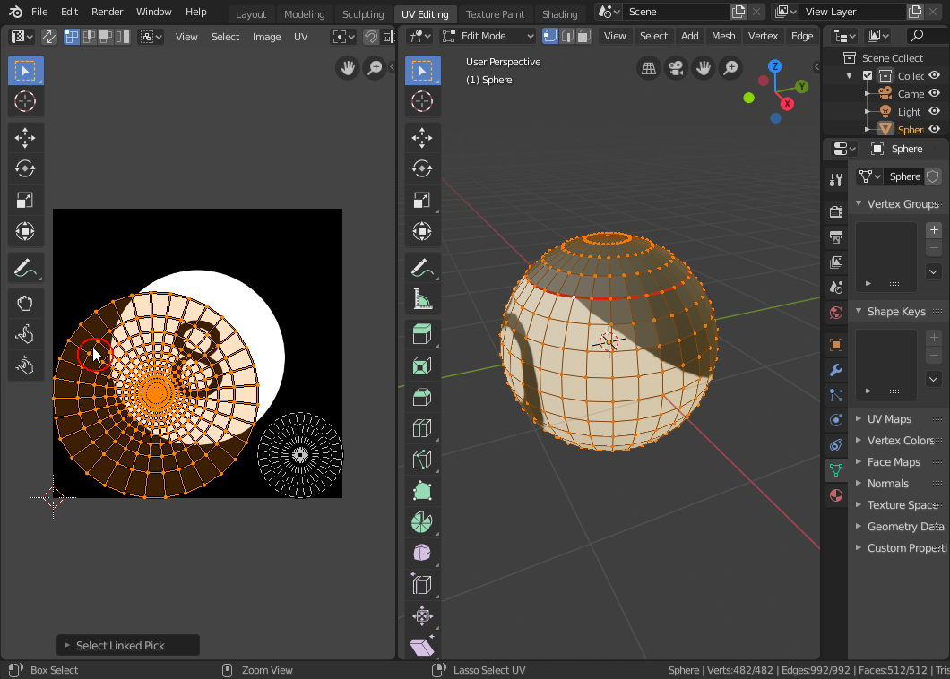This screenshot has height=679, width=950.
Task: Select the Transform tool in the 3D viewport toolbar
Action: (x=422, y=231)
